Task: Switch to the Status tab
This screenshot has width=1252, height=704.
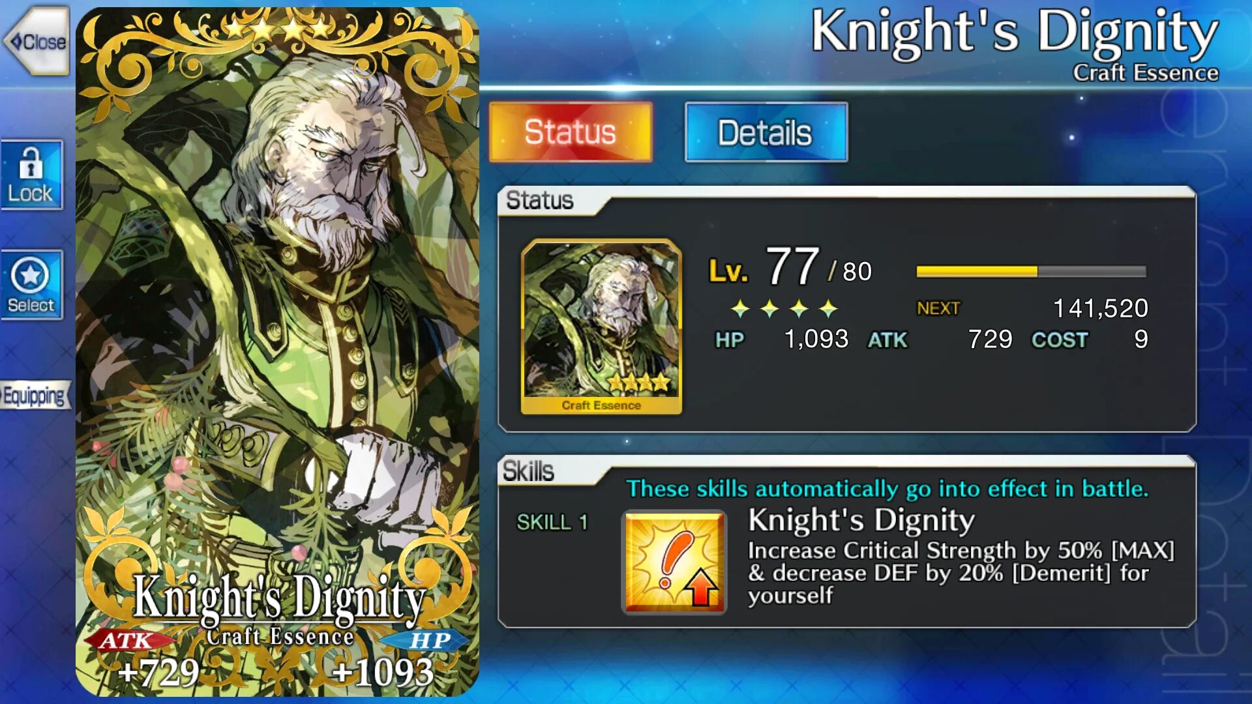Action: [x=571, y=132]
